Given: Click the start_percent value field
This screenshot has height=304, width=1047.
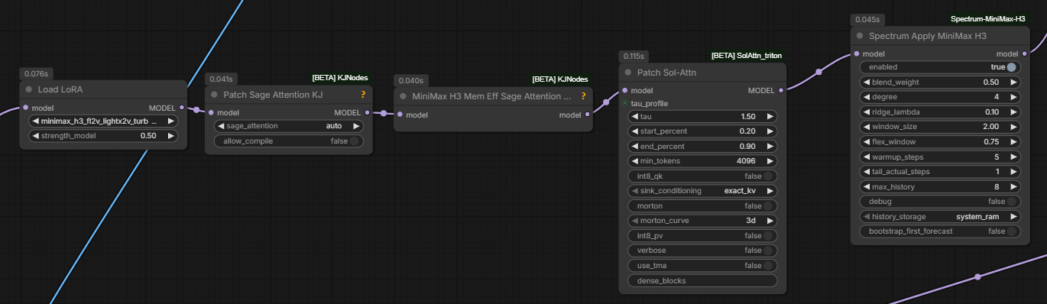Looking at the screenshot, I should 702,131.
